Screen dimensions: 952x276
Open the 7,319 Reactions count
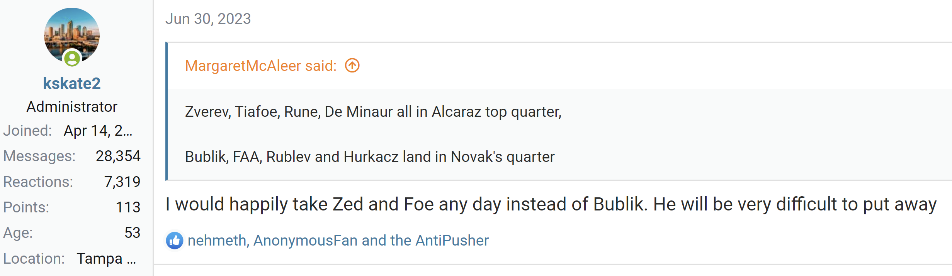tap(122, 182)
